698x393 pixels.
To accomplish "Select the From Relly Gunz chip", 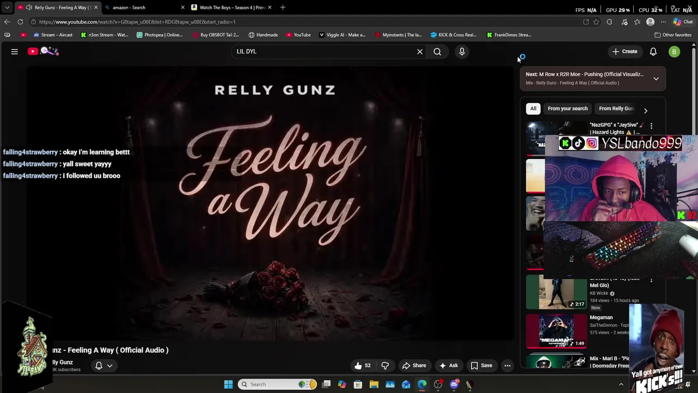I will pos(616,109).
